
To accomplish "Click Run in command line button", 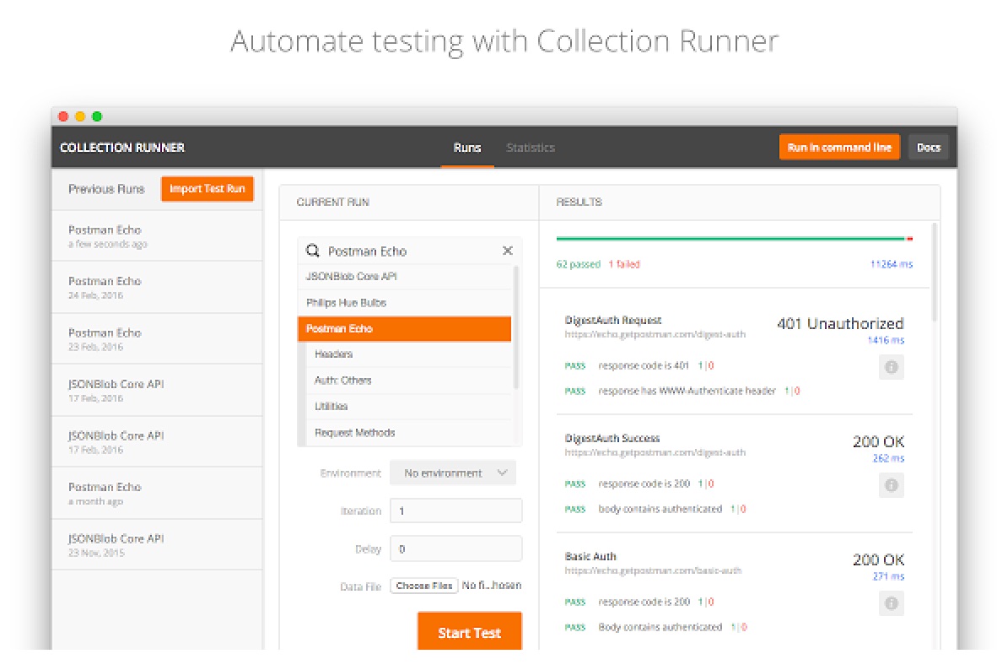I will 839,148.
